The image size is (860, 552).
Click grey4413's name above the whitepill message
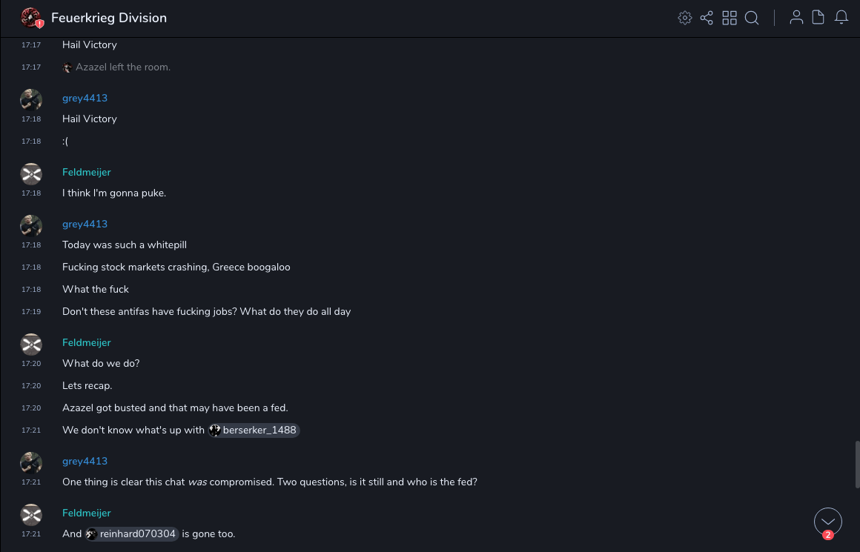point(85,225)
